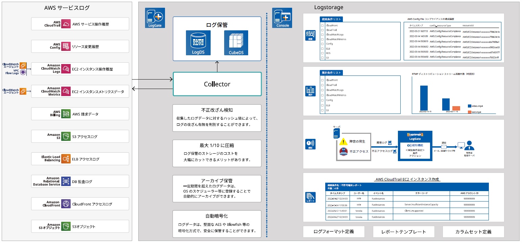Click the AWS CloudTrail EC2 インスタンス作成 title
Viewport: 522px width, 244px height.
407,179
